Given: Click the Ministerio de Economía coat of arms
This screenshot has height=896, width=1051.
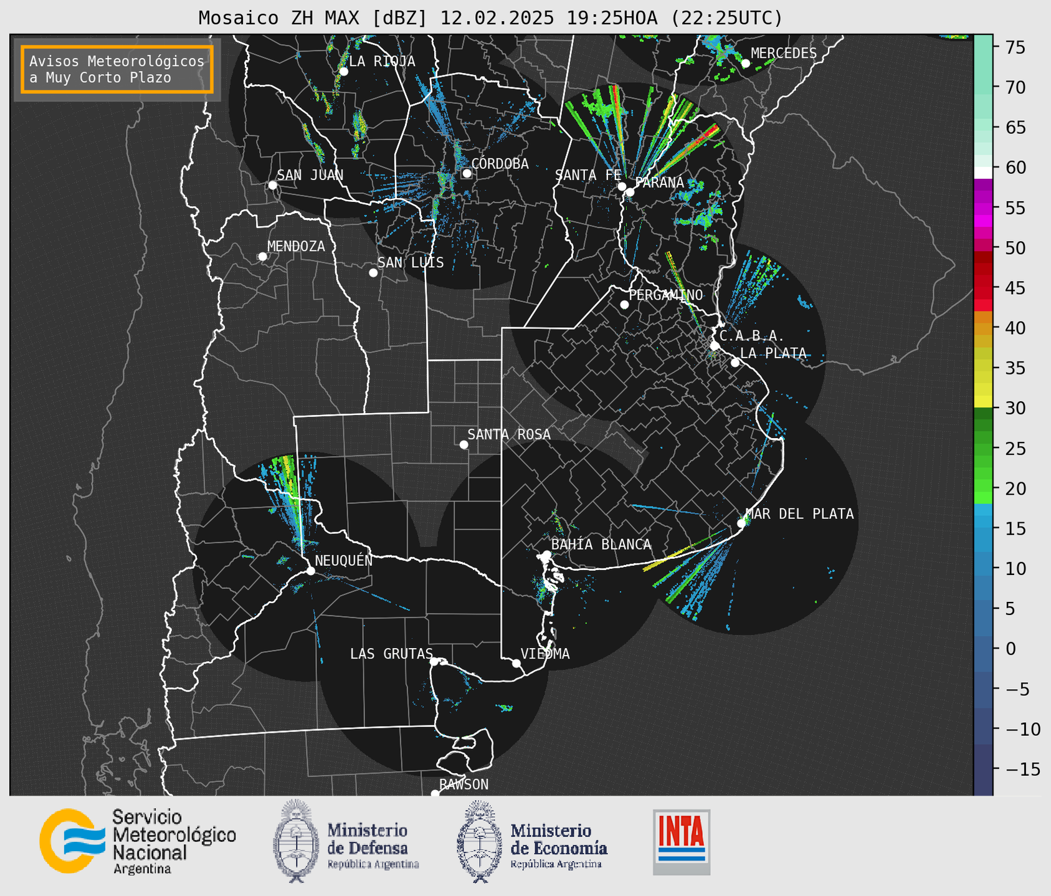Looking at the screenshot, I should point(478,841).
